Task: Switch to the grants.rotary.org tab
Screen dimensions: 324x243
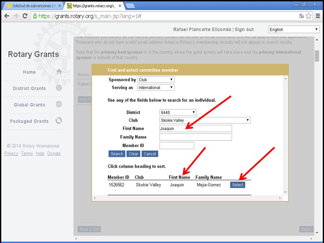Action: [x=94, y=6]
